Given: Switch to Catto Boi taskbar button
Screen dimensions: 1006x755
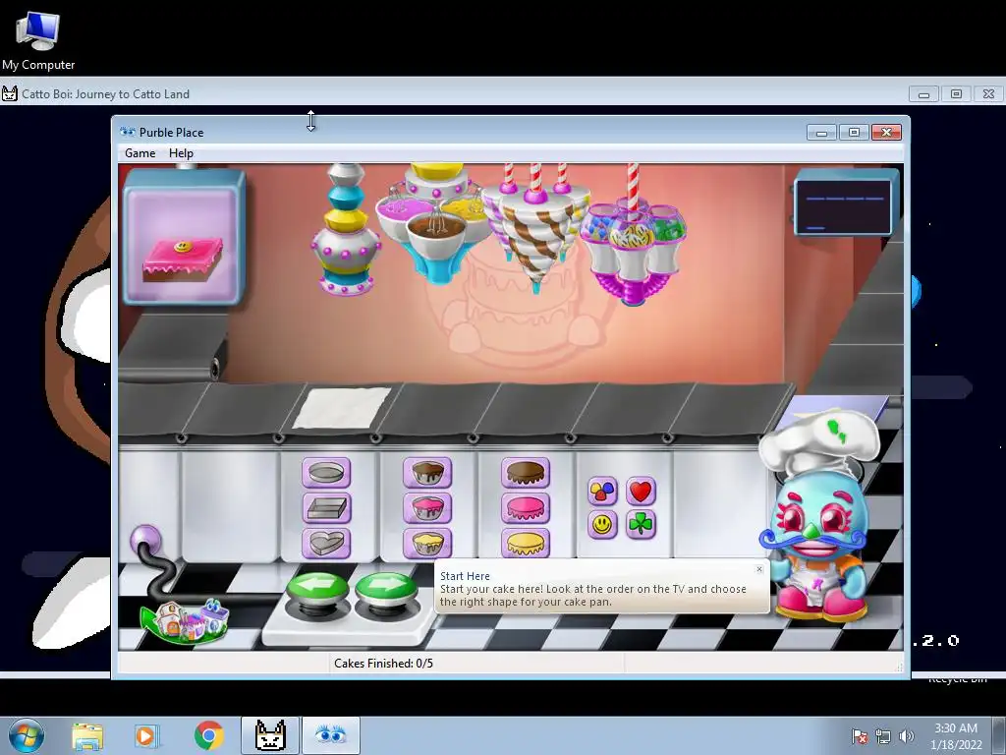Looking at the screenshot, I should pos(270,735).
